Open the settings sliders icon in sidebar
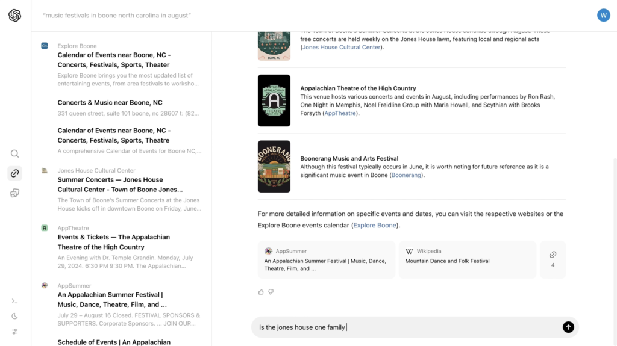The width and height of the screenshot is (617, 346). (14, 332)
